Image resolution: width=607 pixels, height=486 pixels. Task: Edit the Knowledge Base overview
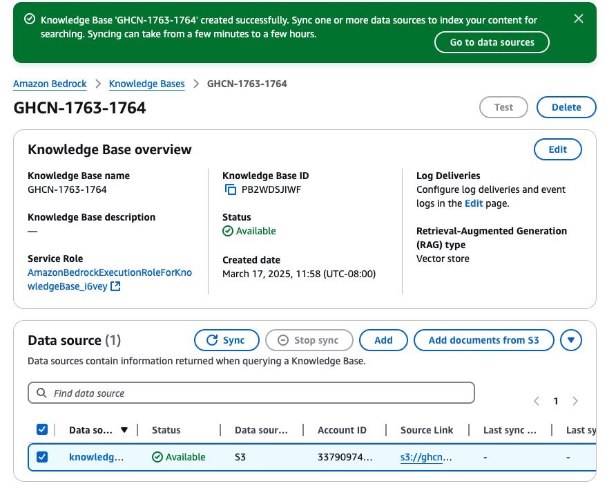[x=558, y=149]
